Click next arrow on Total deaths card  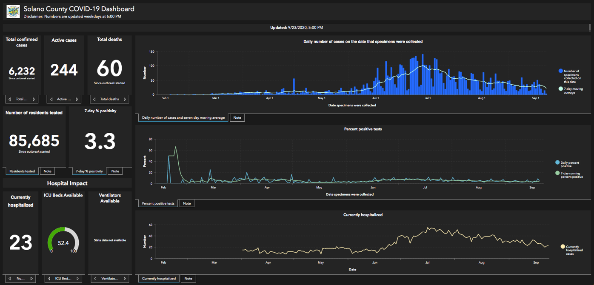pos(125,99)
